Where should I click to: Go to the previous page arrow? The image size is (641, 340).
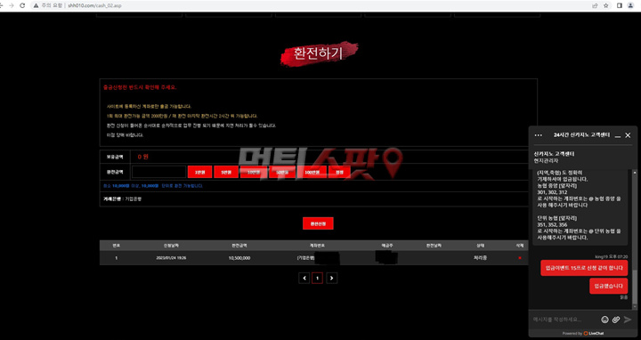pyautogui.click(x=304, y=278)
